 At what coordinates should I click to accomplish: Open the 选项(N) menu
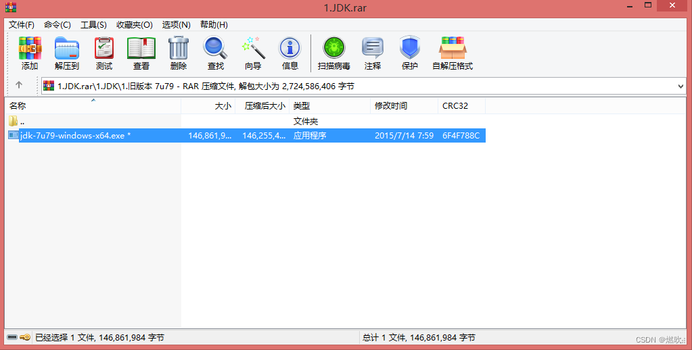coord(176,25)
